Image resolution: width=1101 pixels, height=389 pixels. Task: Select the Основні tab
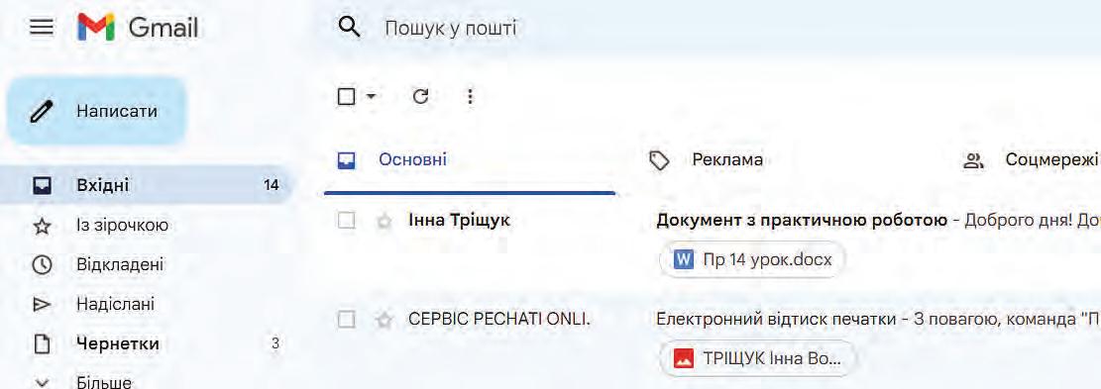pos(471,160)
